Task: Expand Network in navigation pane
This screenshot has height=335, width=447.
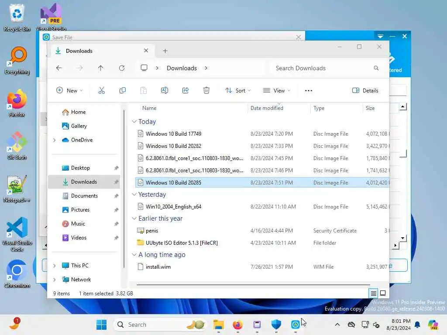Action: 54,280
